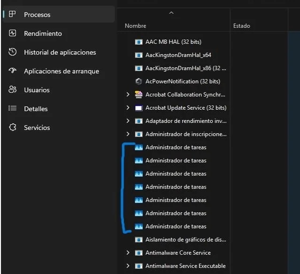Screen dimensions: 300x274
Task: Expand the Acrobat Collaboration Synchronizer row
Action: pos(128,95)
